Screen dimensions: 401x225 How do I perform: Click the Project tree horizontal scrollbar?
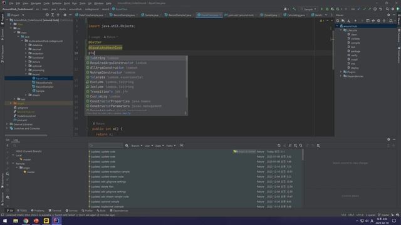pos(26,135)
